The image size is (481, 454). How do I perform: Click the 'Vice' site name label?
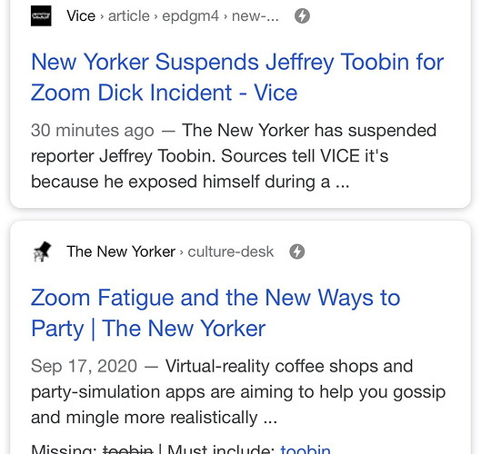pyautogui.click(x=81, y=16)
